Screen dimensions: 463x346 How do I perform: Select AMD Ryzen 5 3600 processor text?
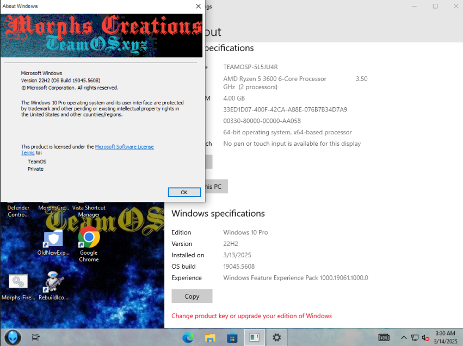point(295,83)
